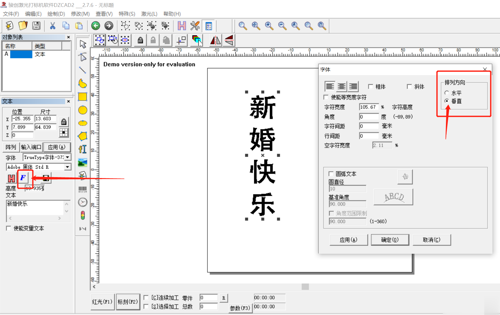Screen dimensions: 500x315
Task: Open the tools wrench-and-screwdriver icon
Action: point(195,25)
